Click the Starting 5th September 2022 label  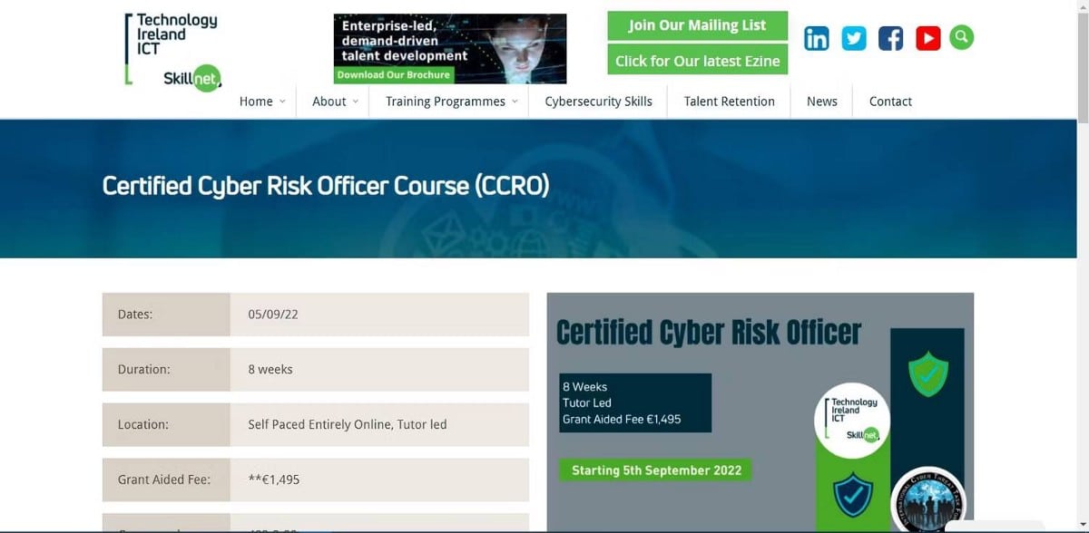(656, 470)
